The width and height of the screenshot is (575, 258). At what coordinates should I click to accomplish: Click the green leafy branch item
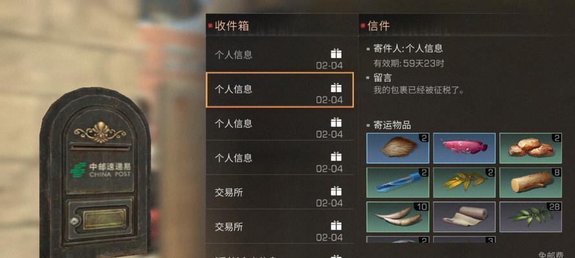click(530, 217)
